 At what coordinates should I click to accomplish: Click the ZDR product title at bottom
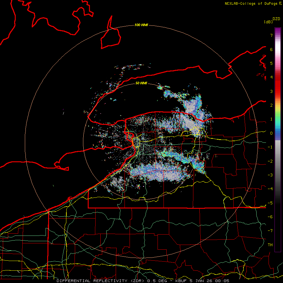[x=143, y=281]
